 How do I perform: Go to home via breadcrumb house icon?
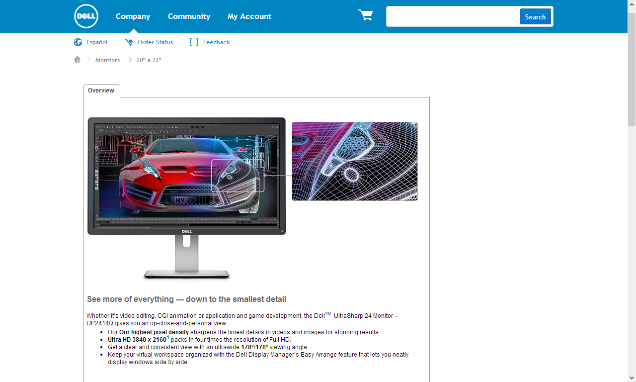tap(77, 60)
